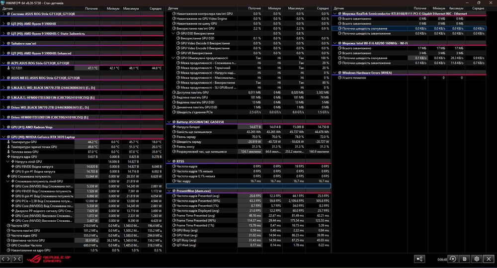Click chip icon of GPU [#1]: AMD Radeon Vega

tap(8, 127)
